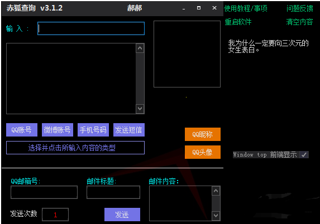Click the 郝郝 title bar text
Image resolution: width=320 pixels, height=224 pixels.
pyautogui.click(x=135, y=8)
